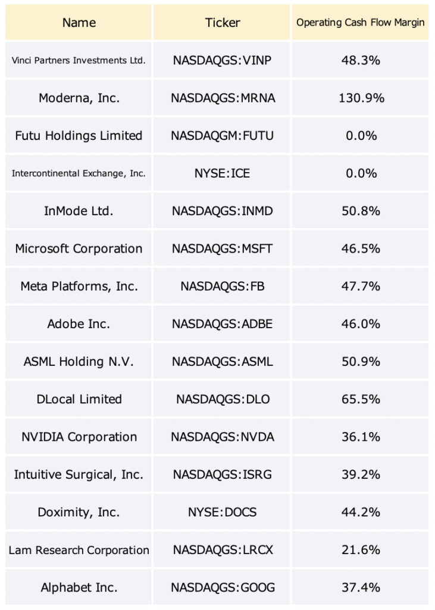Click the NASDAQGS:NVDA ticker cell
435x610 pixels.
click(222, 437)
